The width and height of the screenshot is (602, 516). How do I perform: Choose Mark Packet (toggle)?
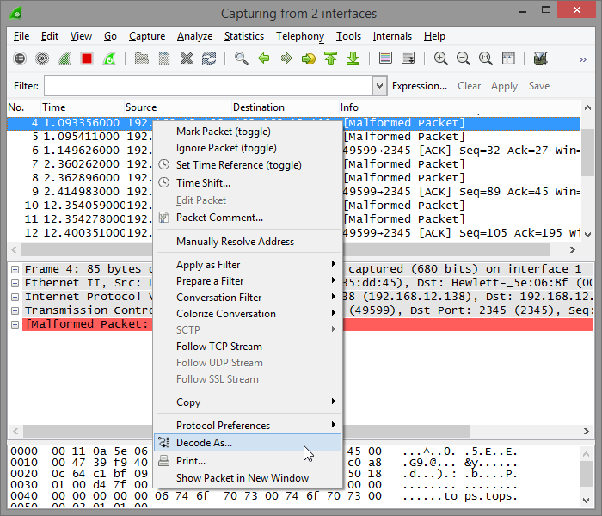point(248,132)
